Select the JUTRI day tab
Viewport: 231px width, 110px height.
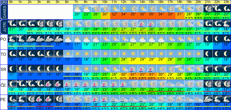[4, 27]
